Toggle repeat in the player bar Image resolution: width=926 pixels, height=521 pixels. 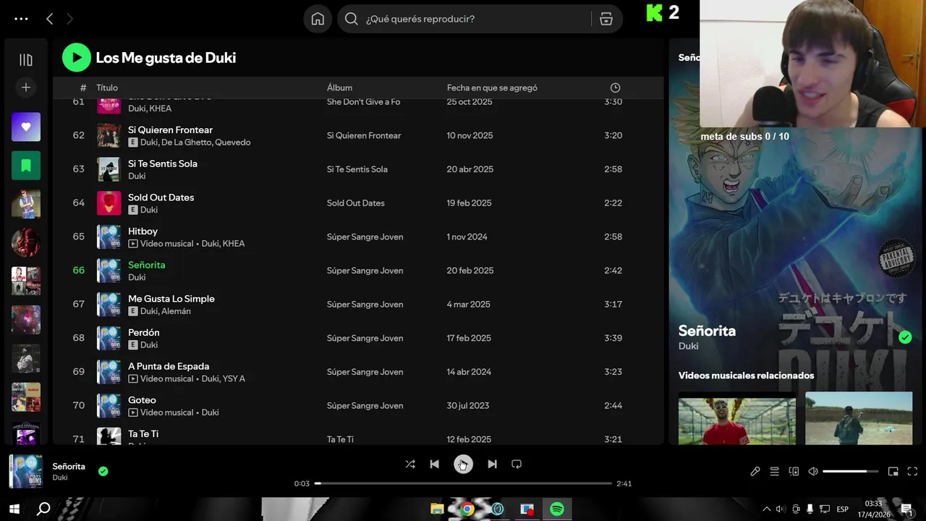517,464
